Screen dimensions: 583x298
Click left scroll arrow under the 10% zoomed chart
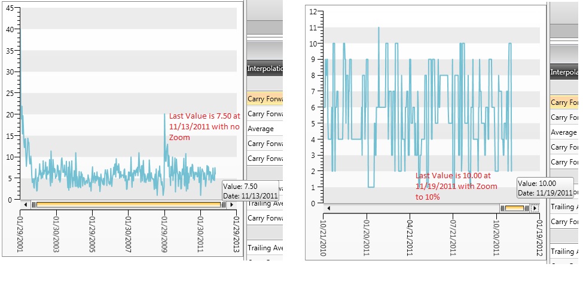click(x=329, y=209)
